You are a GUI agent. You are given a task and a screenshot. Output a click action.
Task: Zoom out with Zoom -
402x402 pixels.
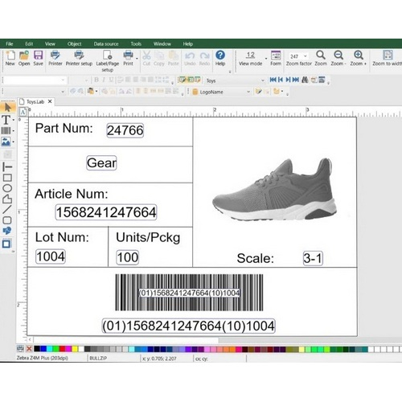338,58
